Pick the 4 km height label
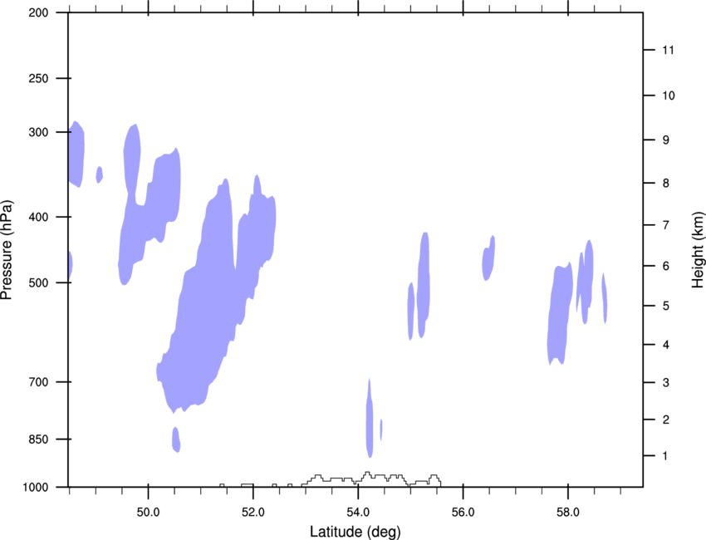 point(666,345)
